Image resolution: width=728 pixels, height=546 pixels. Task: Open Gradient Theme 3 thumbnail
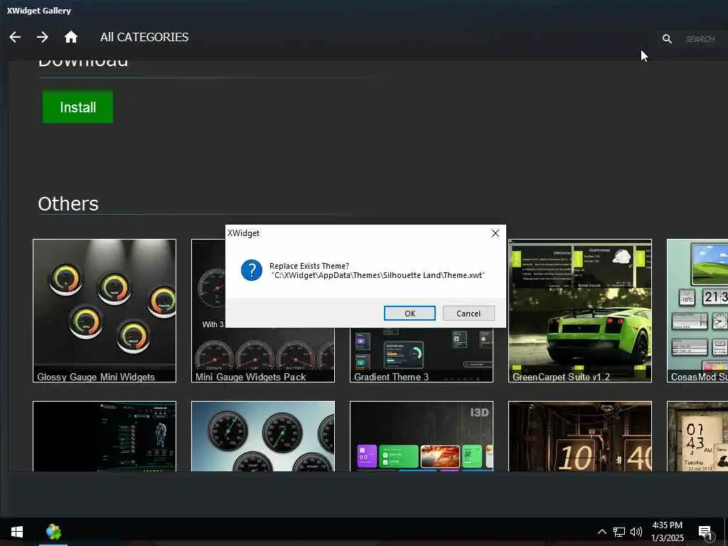pyautogui.click(x=421, y=354)
